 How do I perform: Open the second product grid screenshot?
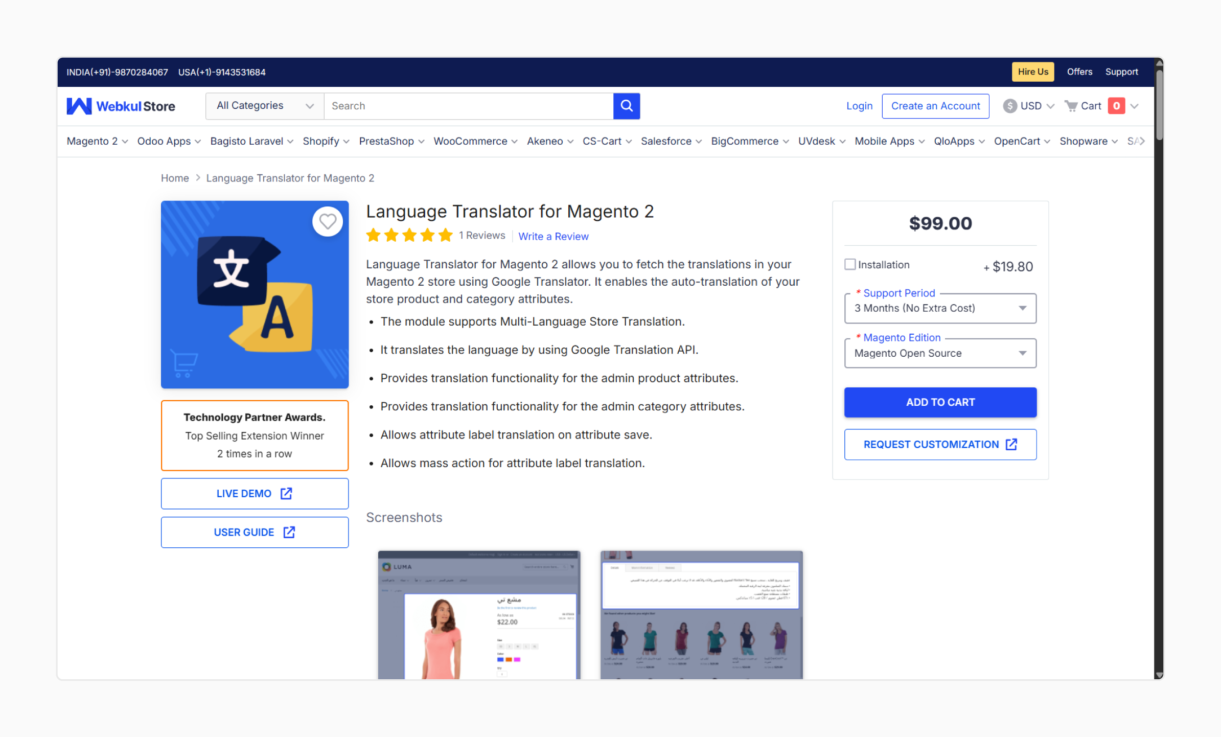(x=701, y=614)
